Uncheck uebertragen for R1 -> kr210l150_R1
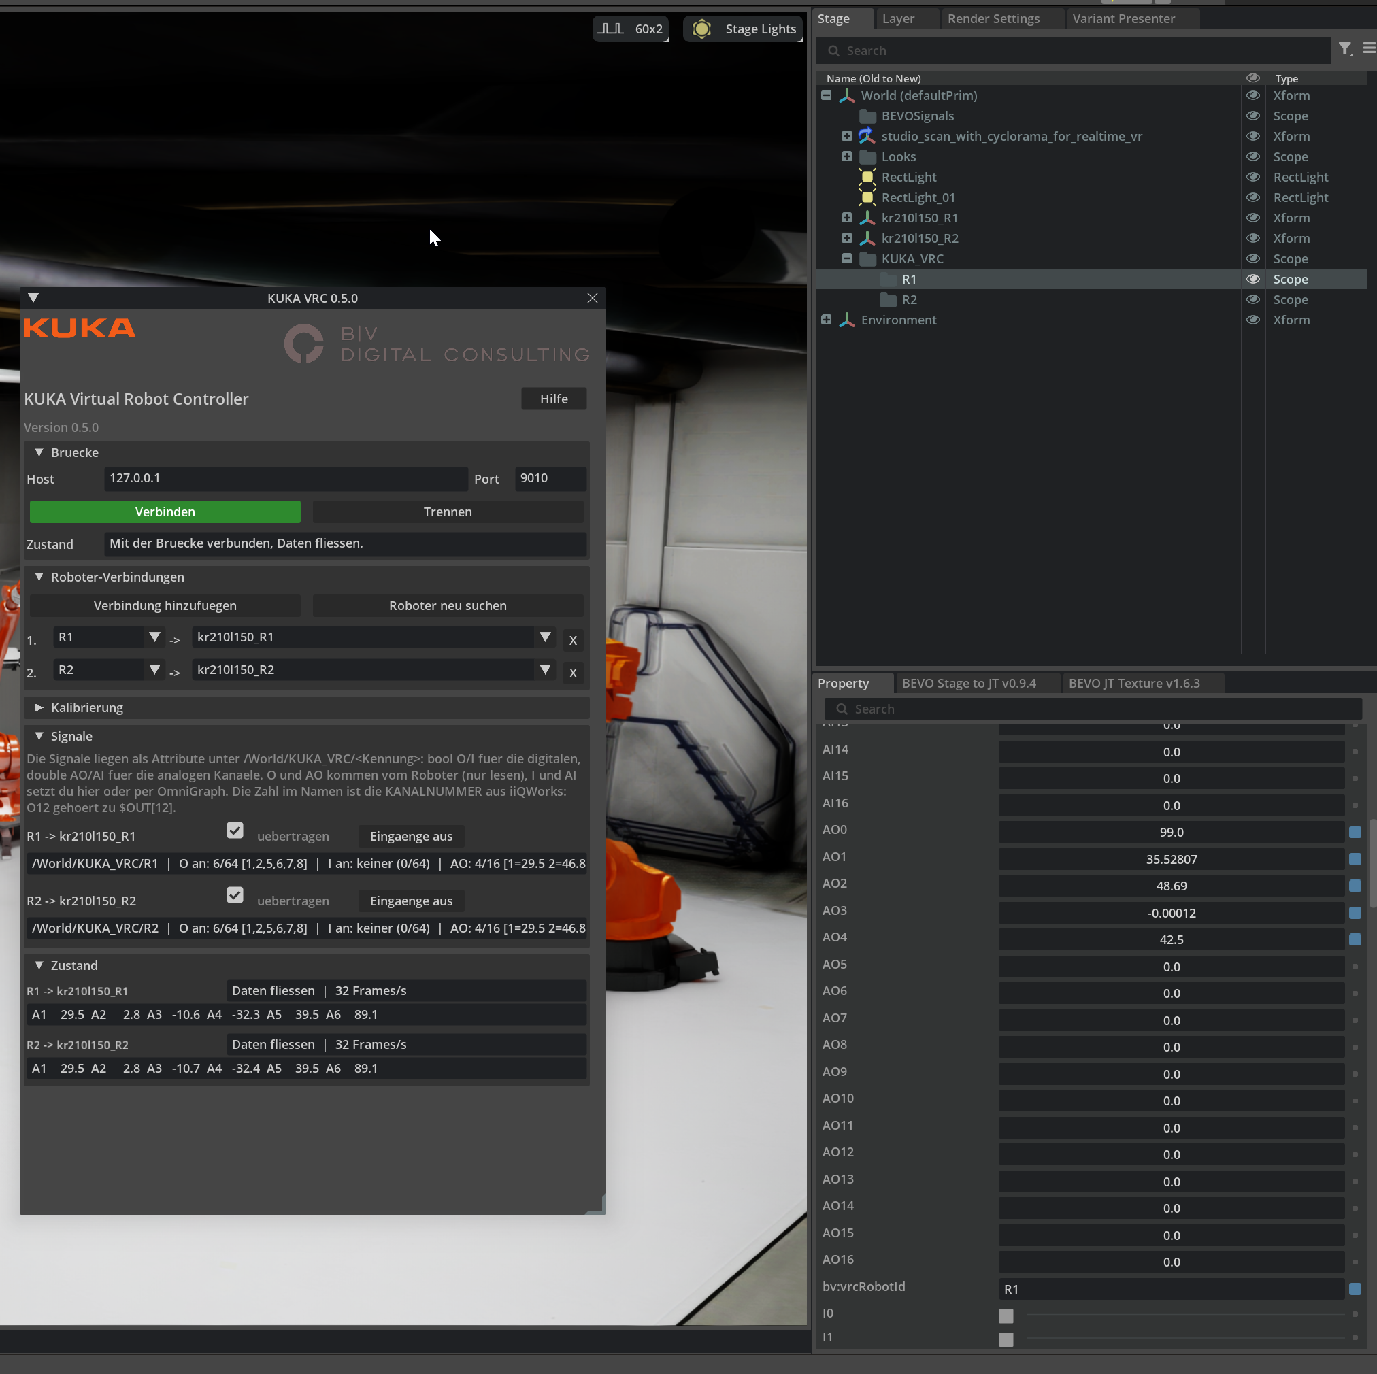This screenshot has height=1374, width=1377. [x=235, y=831]
